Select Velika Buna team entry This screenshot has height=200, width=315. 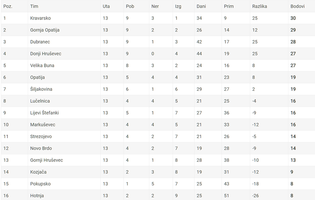[x=42, y=66]
